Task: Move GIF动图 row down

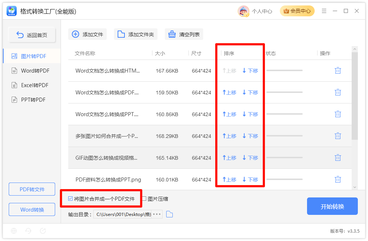Action: pos(250,158)
